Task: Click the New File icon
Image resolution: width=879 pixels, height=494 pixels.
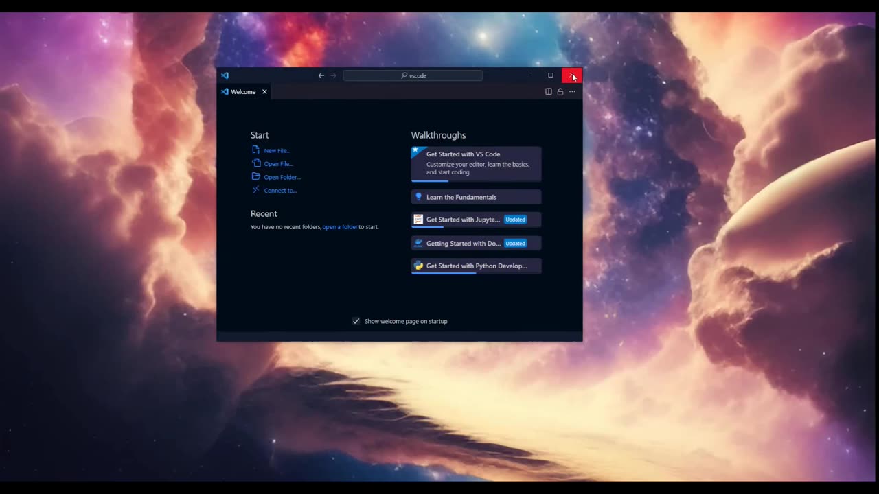Action: pyautogui.click(x=256, y=150)
